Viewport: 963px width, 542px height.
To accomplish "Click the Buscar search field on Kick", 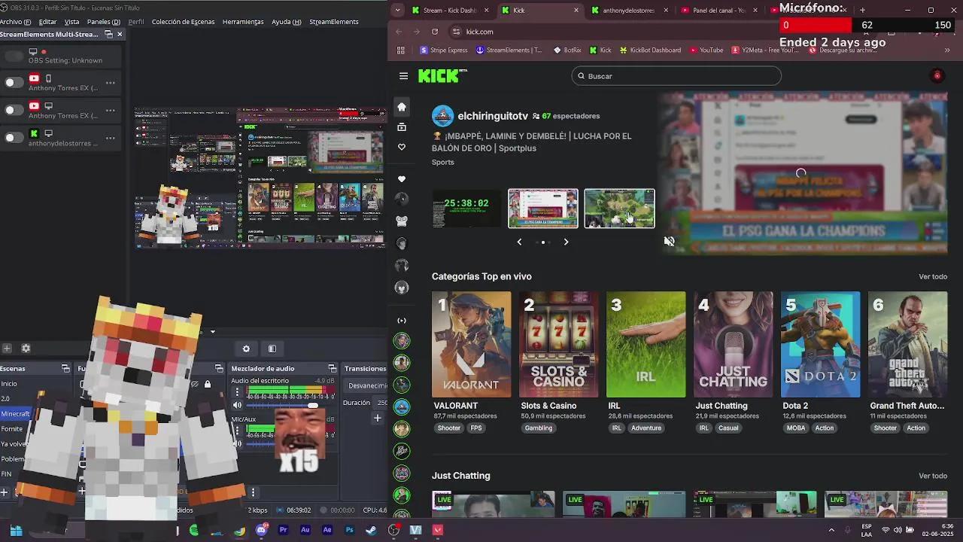I will (x=676, y=76).
